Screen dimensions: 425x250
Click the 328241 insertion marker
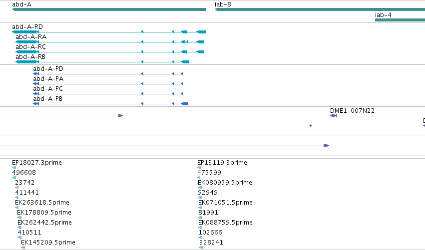pos(201,248)
